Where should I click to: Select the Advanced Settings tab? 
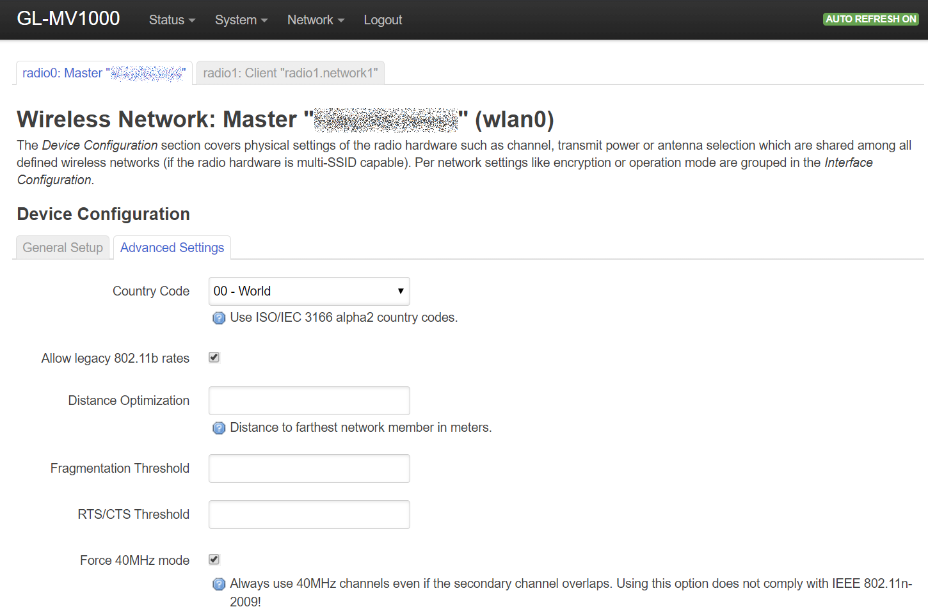[x=172, y=248]
